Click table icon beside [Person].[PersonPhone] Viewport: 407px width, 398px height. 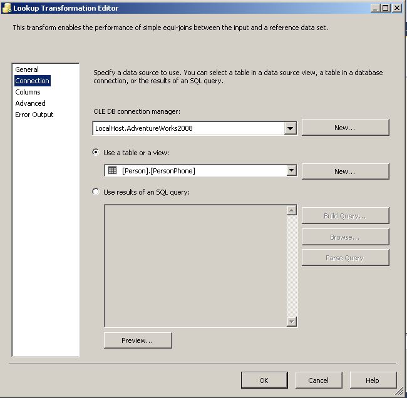[x=112, y=170]
